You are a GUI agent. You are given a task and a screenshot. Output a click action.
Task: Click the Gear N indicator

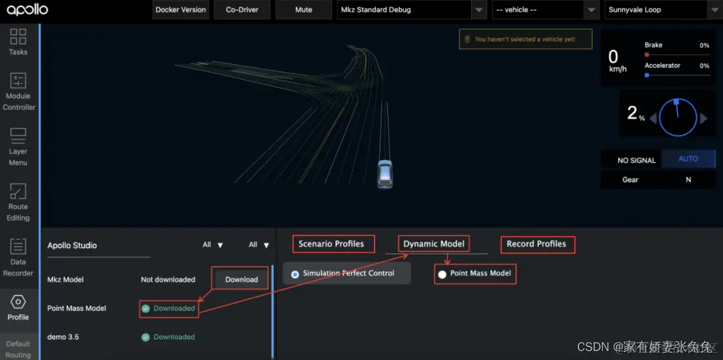pos(658,179)
